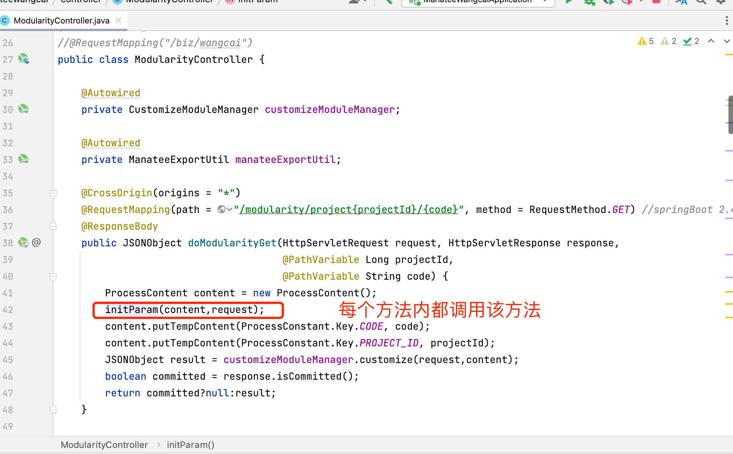Click commented RequestMapping on line 26
733x454 pixels.
click(155, 43)
